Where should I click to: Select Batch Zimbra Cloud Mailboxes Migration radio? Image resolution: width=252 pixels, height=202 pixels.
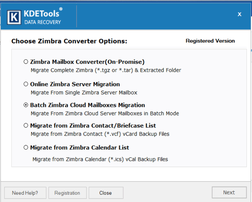point(26,105)
